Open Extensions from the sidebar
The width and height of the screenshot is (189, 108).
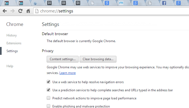[x=14, y=43]
